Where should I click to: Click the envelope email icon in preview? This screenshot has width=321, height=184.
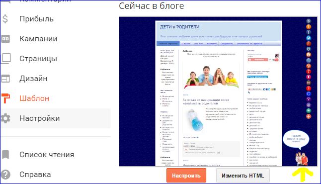click(x=309, y=105)
